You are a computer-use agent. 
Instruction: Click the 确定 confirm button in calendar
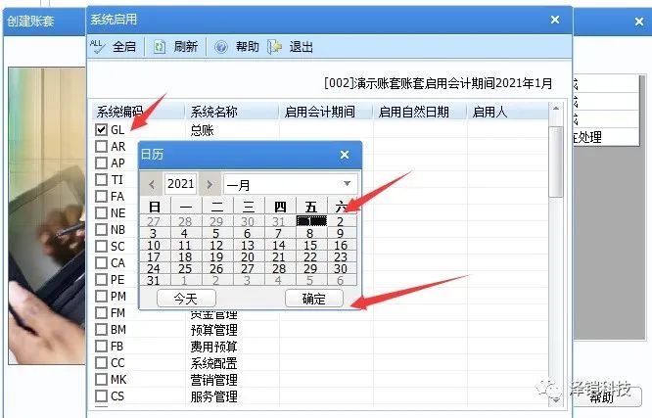[314, 299]
